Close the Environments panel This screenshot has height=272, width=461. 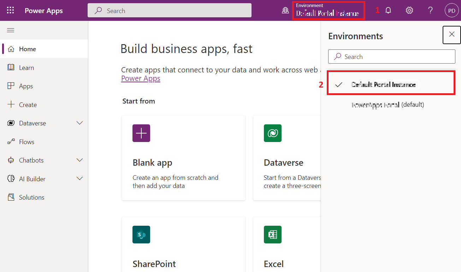coord(451,35)
